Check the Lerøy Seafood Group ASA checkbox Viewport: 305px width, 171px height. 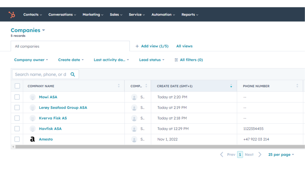tap(17, 107)
